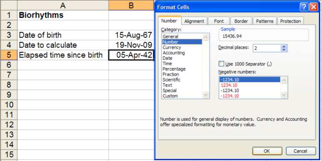This screenshot has height=161, width=321.
Task: Open the Font tab
Action: [219, 21]
